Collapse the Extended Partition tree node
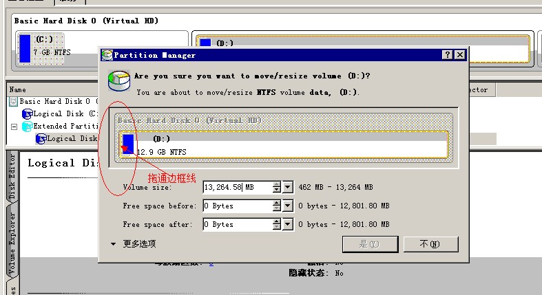Screen dimensions: 542x295 [x=14, y=127]
